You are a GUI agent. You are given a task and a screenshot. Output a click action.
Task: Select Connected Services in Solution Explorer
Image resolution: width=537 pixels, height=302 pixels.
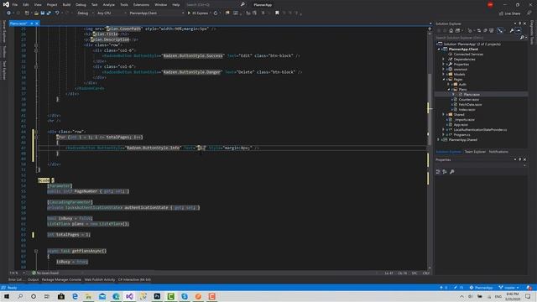coord(468,54)
